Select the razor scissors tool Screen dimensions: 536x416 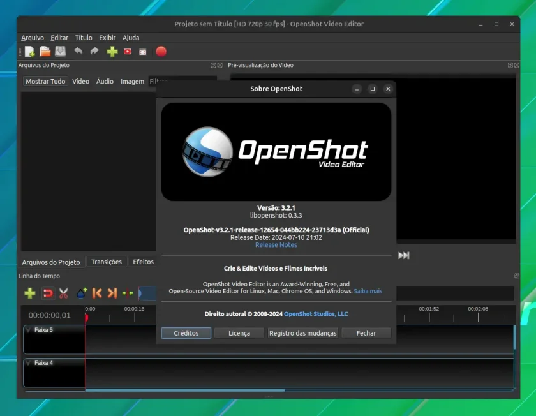pyautogui.click(x=64, y=293)
